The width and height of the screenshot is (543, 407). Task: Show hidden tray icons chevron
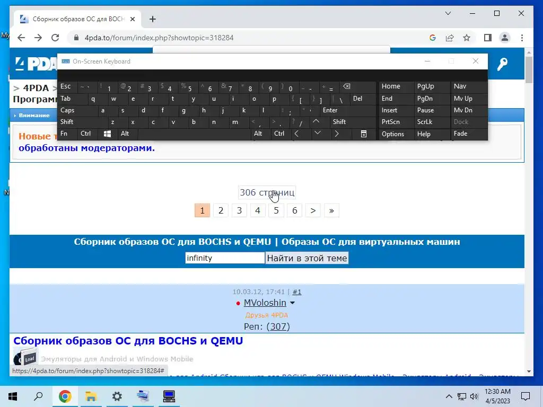coord(449,396)
